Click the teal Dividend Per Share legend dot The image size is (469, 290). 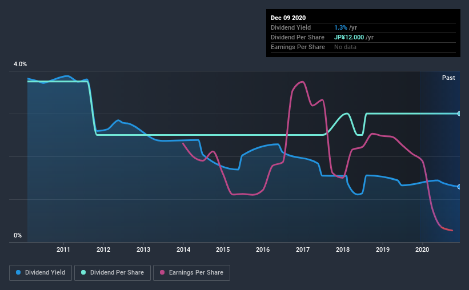click(x=83, y=272)
